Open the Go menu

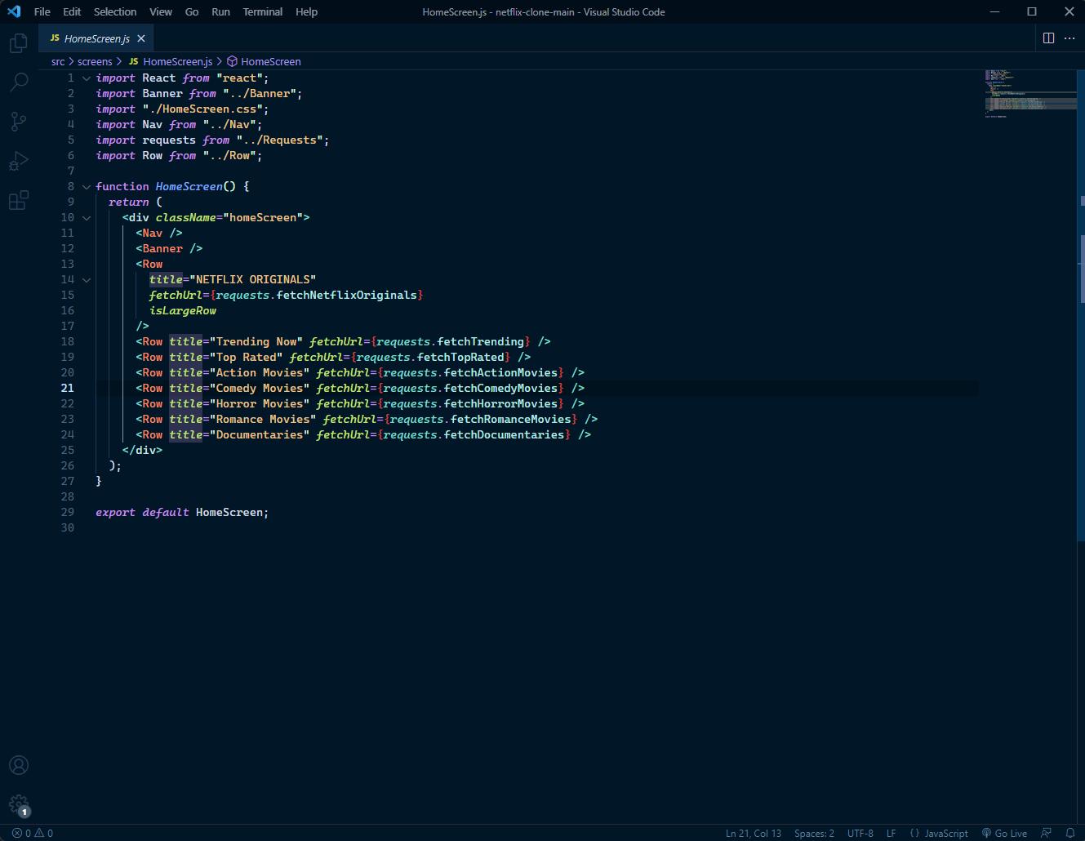192,11
